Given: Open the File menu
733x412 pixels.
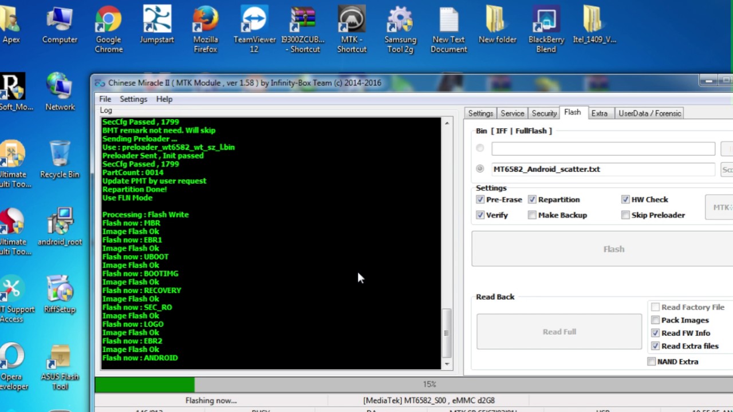Looking at the screenshot, I should coord(105,99).
